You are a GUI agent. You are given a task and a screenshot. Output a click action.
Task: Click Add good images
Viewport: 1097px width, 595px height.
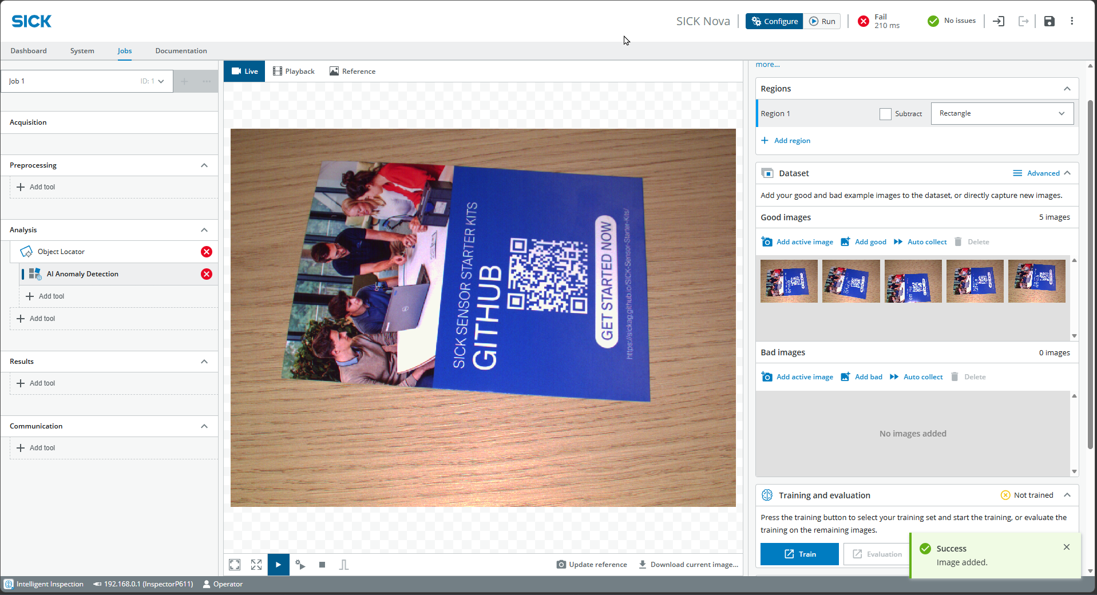pos(864,242)
